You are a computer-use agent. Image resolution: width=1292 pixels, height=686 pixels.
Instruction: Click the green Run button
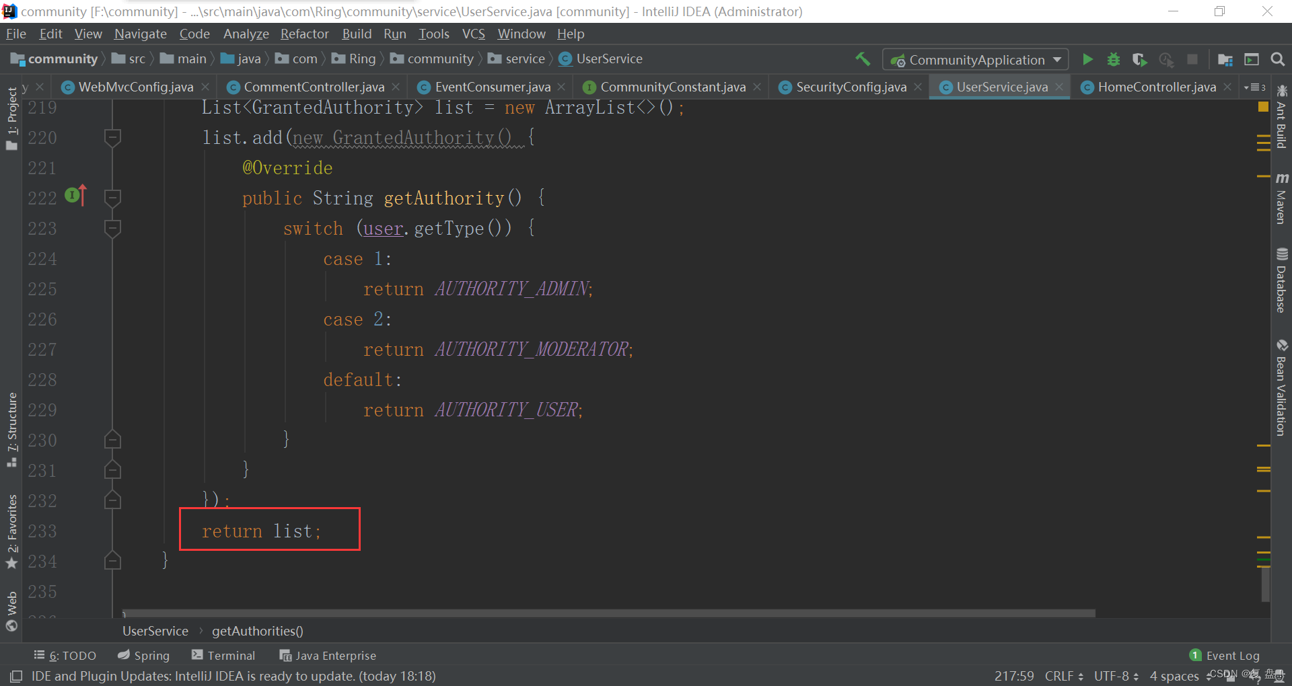pos(1087,60)
